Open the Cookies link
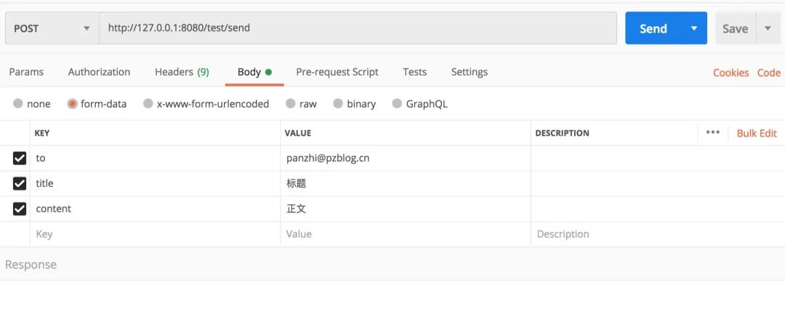Image resolution: width=785 pixels, height=330 pixels. [730, 73]
